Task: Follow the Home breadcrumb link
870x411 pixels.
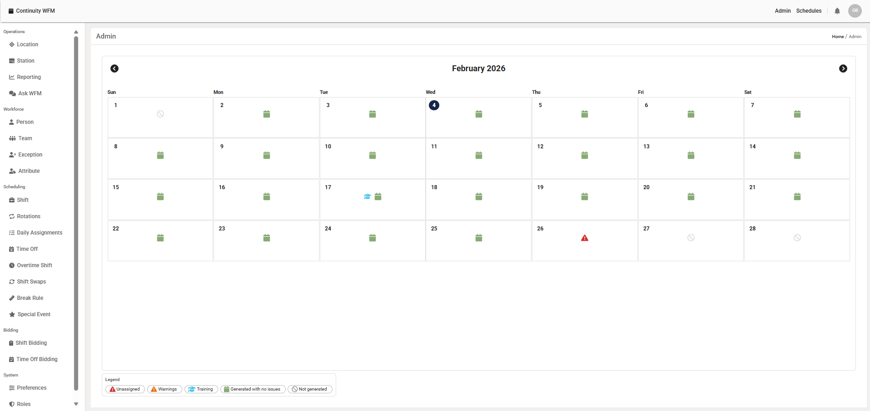Action: pyautogui.click(x=838, y=37)
